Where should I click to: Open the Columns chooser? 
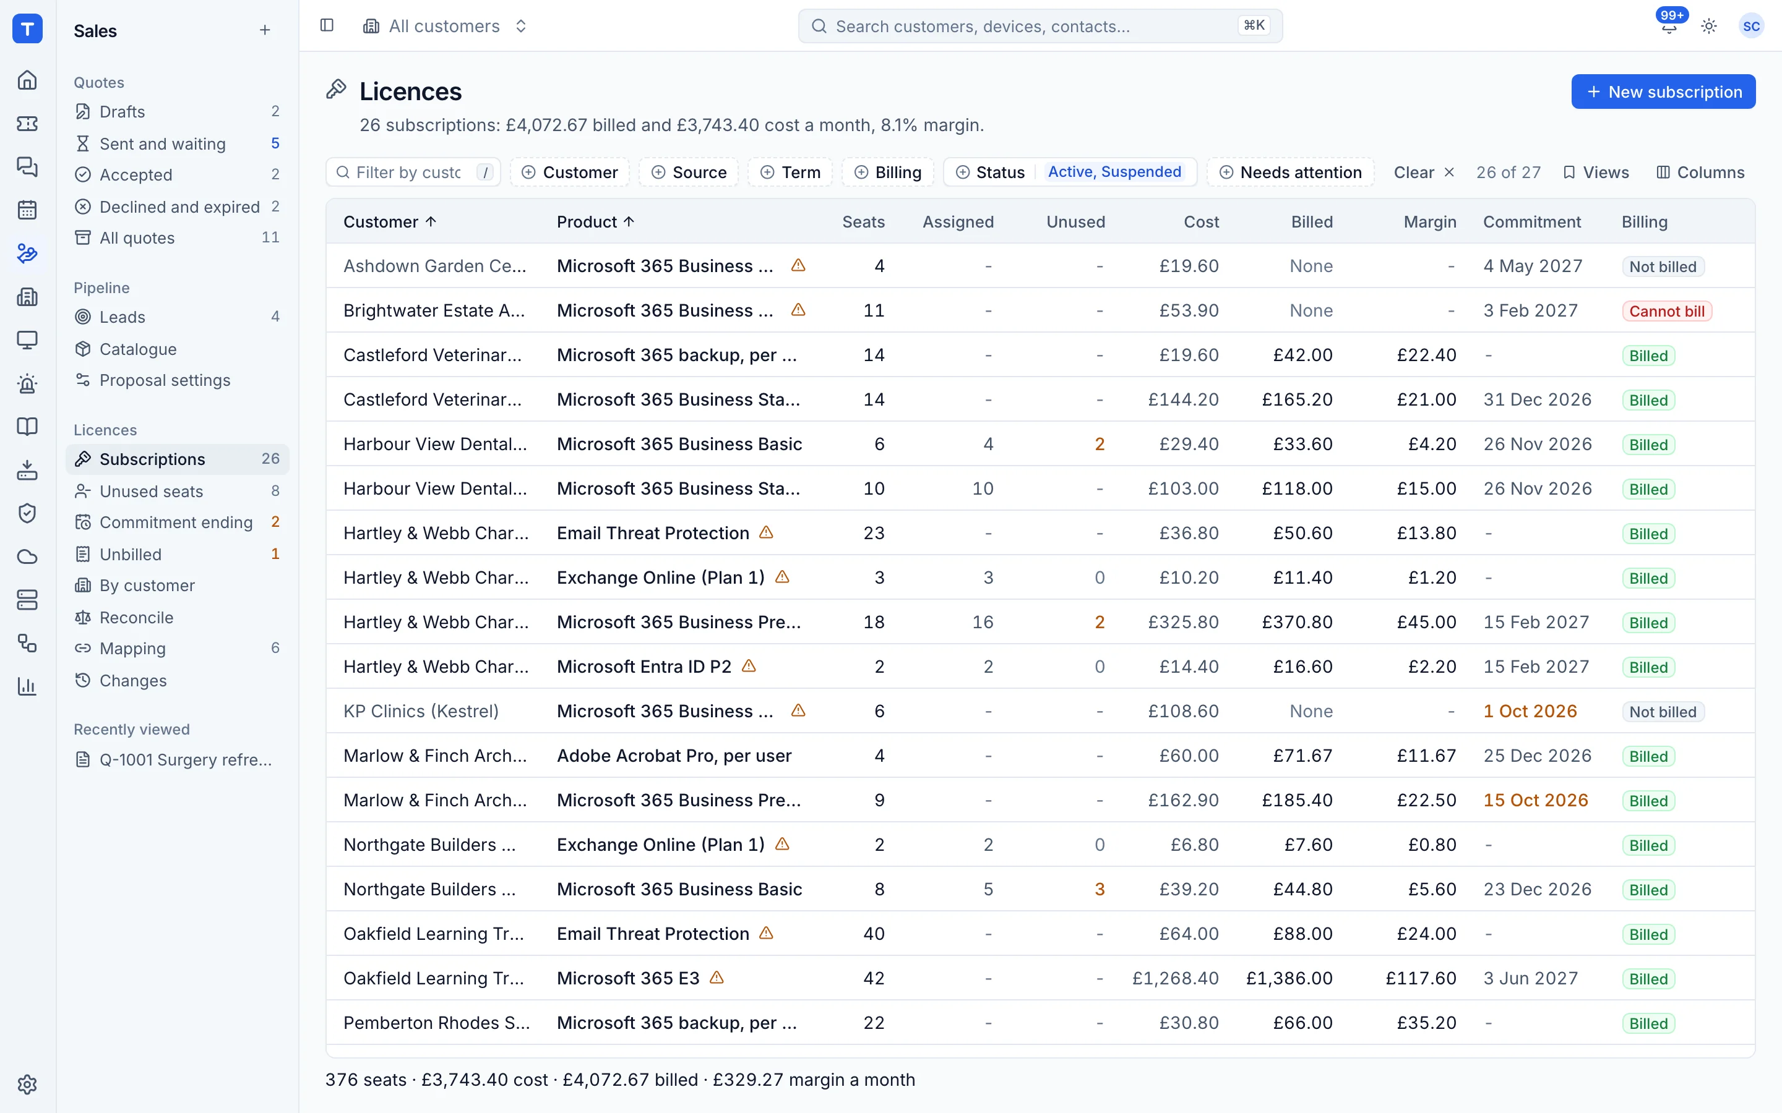[x=1700, y=173]
